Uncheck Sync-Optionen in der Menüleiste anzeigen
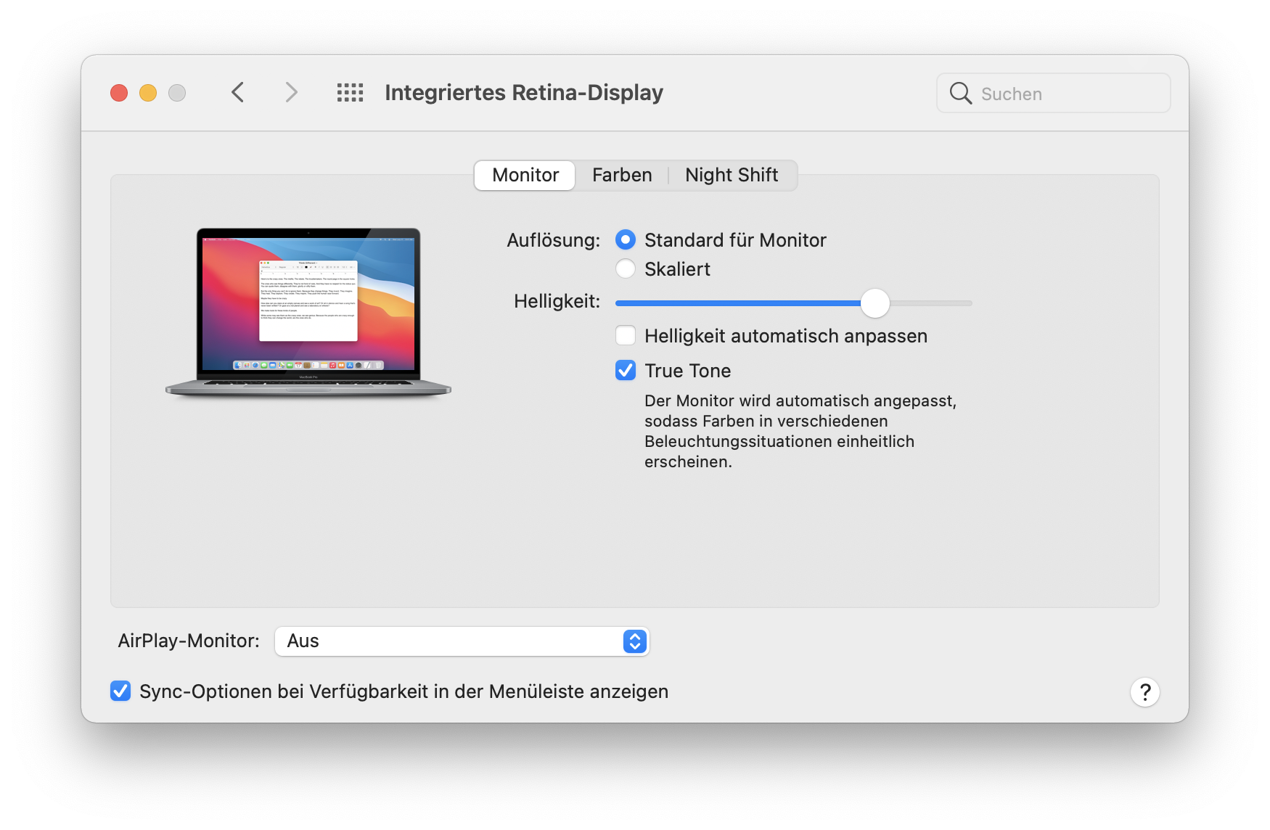 120,691
